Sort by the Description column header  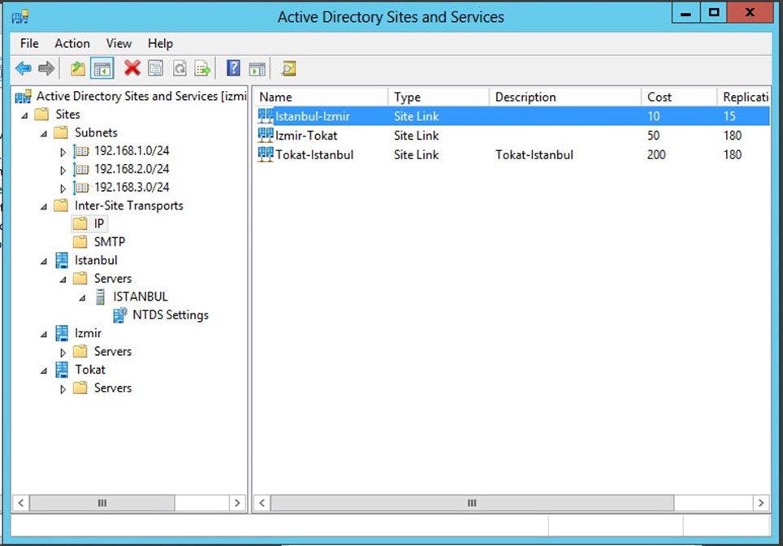coord(565,97)
